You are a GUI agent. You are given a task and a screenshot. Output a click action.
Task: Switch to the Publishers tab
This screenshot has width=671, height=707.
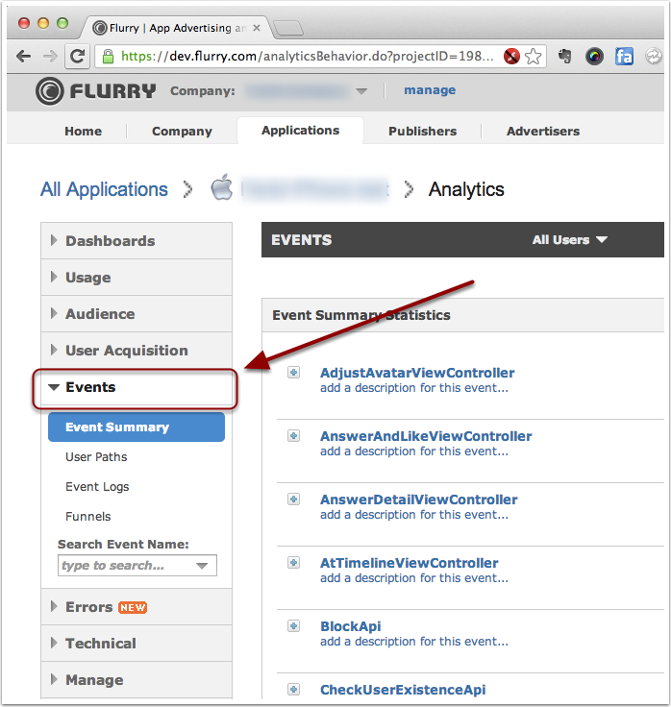(422, 132)
